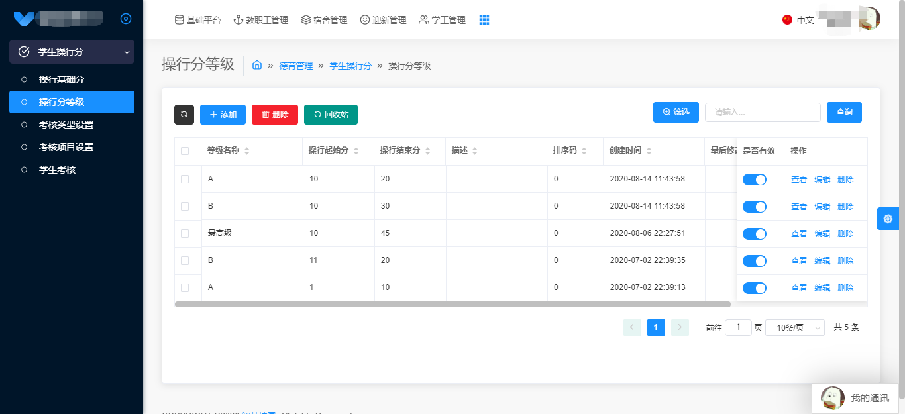Open 教职工管理 top menu
This screenshot has width=905, height=414.
tap(261, 20)
